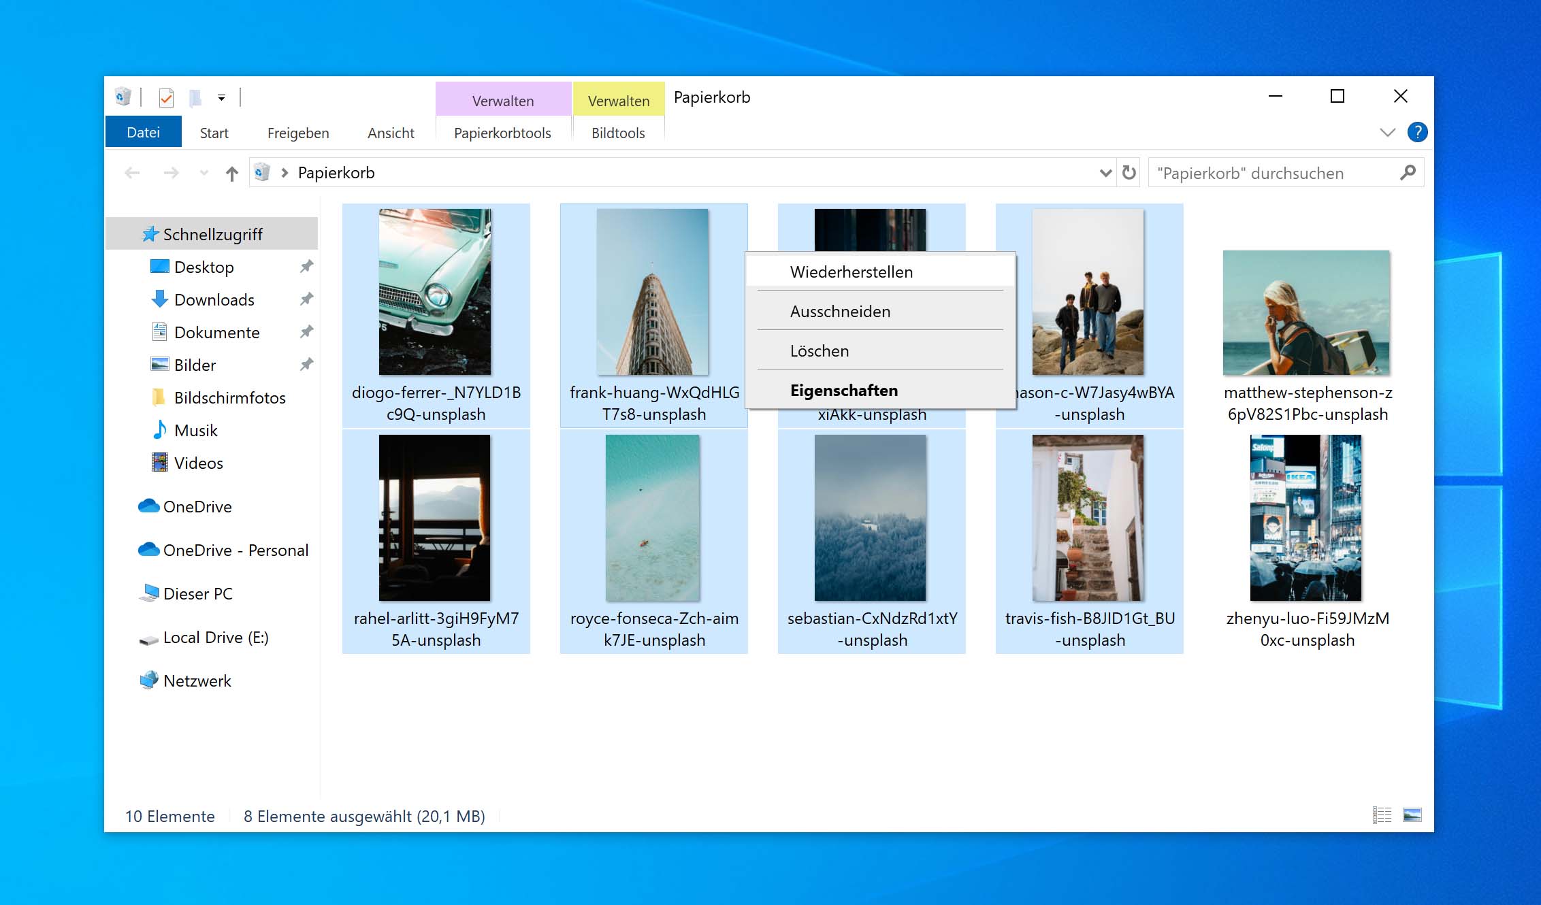1541x905 pixels.
Task: Open the Papierkorbtools ribbon tab
Action: click(x=502, y=133)
